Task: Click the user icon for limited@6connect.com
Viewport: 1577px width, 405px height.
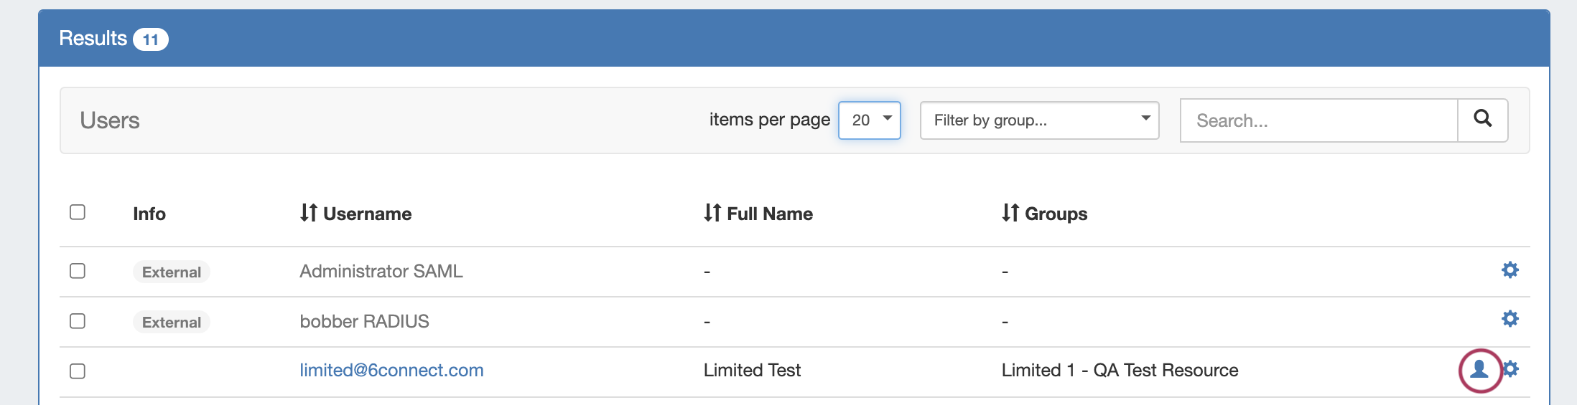Action: tap(1479, 369)
